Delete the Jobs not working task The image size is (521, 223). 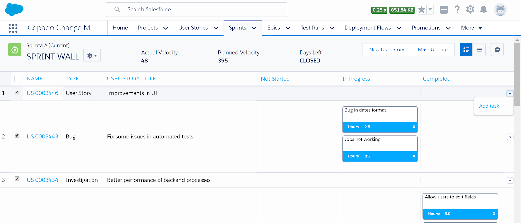tap(414, 156)
